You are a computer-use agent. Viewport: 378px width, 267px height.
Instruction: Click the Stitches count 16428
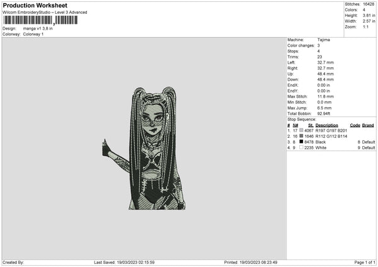[369, 4]
